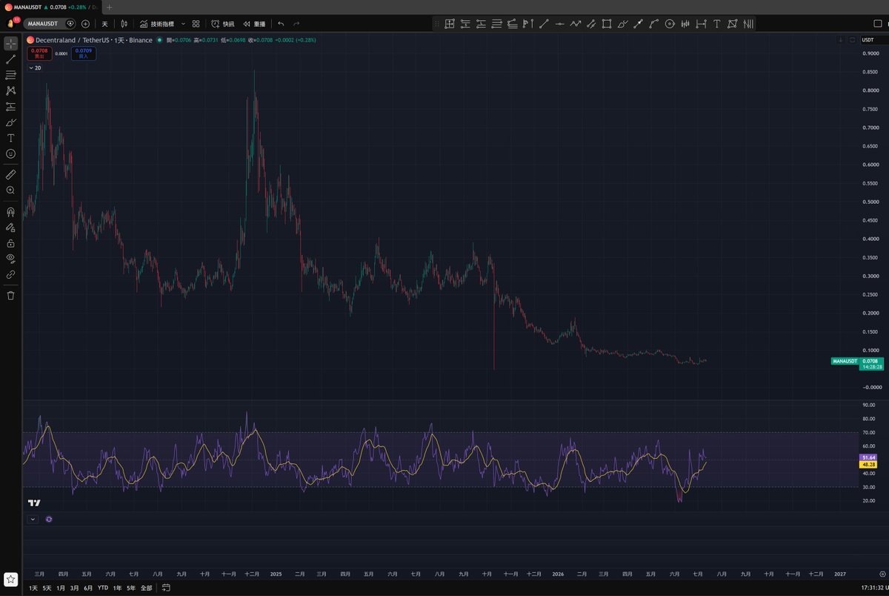Select the T text tool in the top drawing toolbar
889x596 pixels.
point(716,24)
